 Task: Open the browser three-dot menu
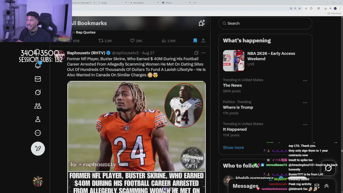click(340, 8)
